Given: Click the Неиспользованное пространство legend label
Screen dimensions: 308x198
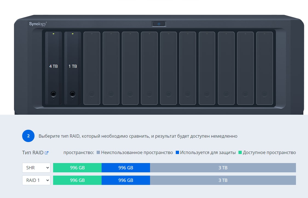Looking at the screenshot, I should pyautogui.click(x=137, y=152).
